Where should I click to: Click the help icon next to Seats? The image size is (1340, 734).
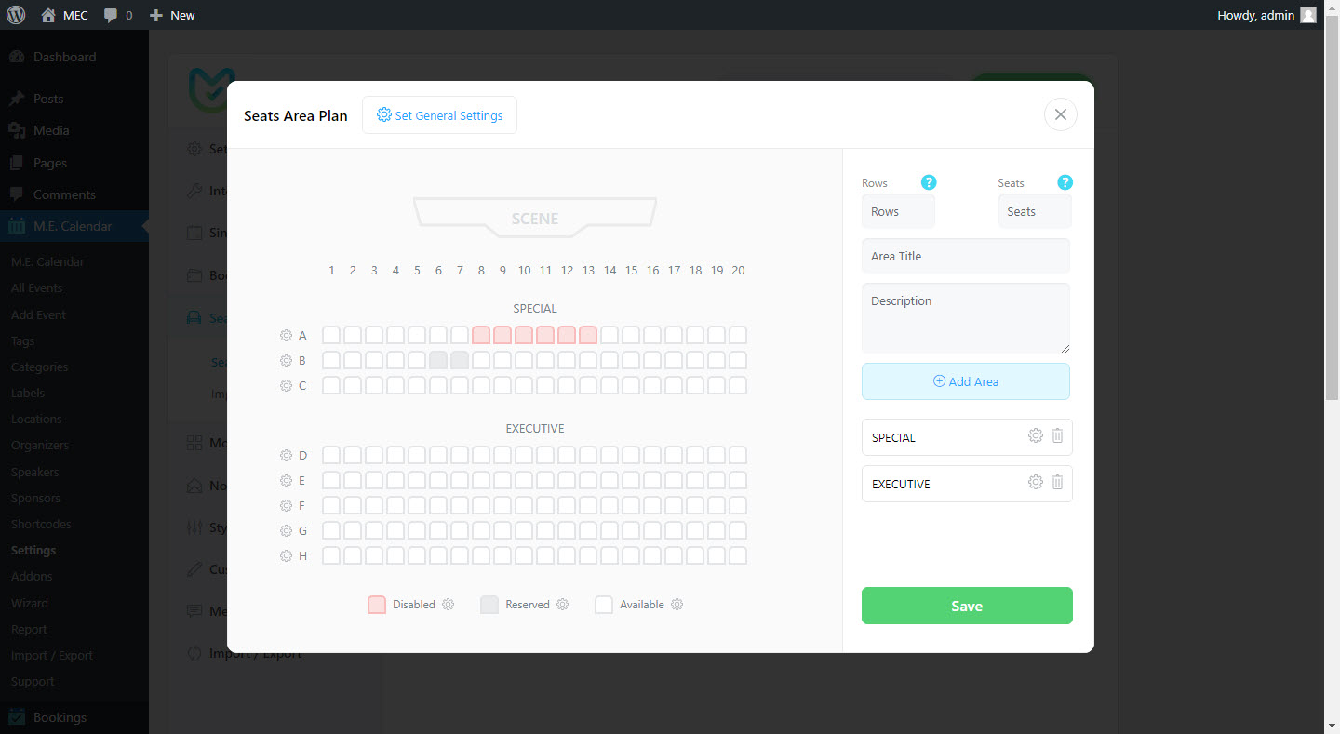click(x=1065, y=182)
